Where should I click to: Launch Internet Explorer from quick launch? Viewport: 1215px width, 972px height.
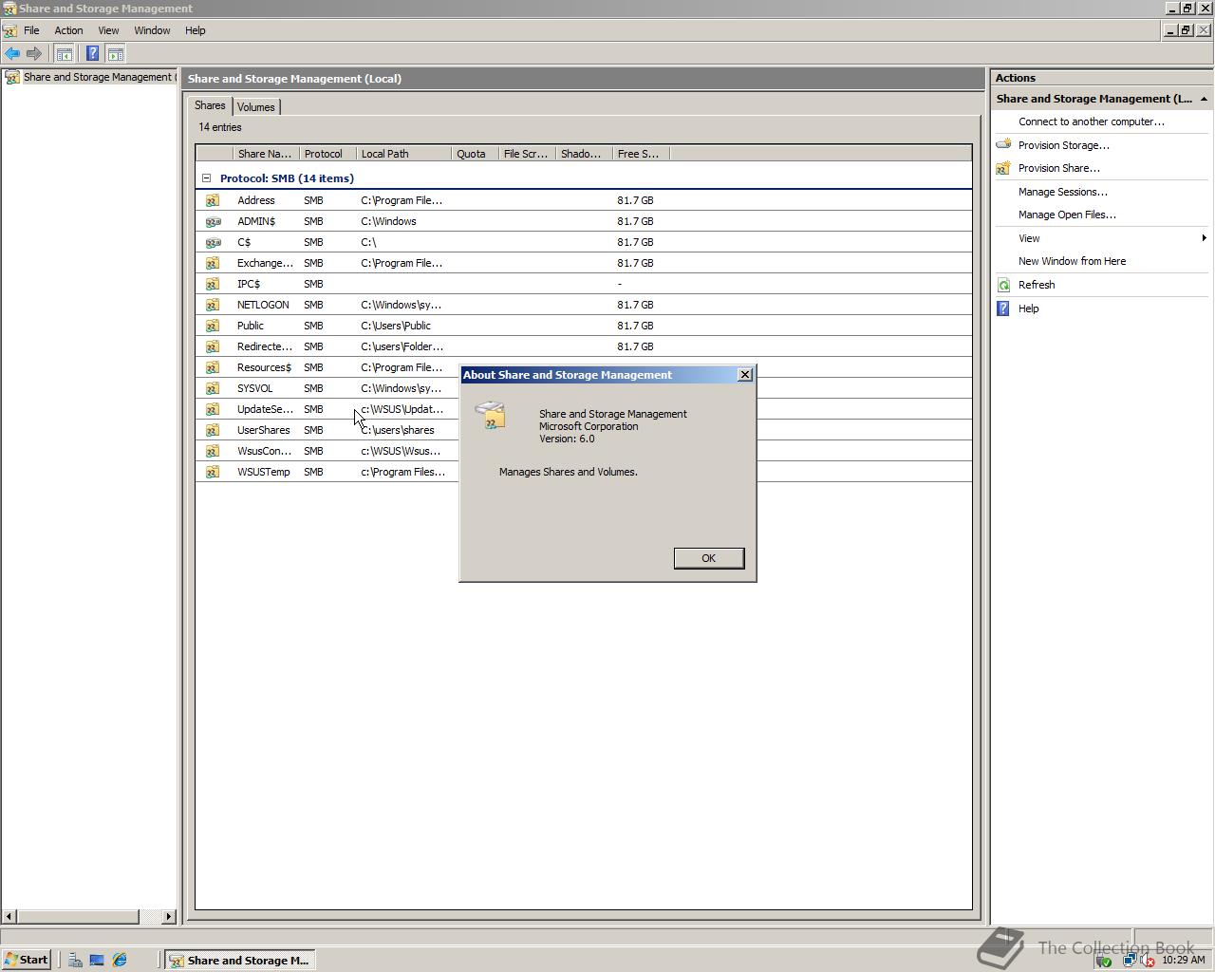(120, 960)
